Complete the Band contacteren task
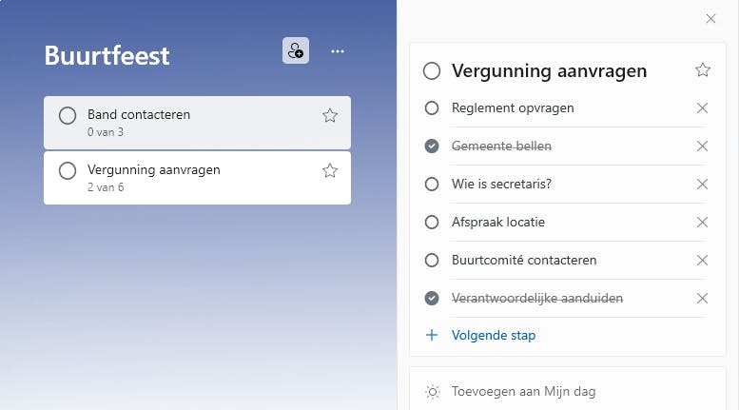Screen dimensions: 739x410 68,116
